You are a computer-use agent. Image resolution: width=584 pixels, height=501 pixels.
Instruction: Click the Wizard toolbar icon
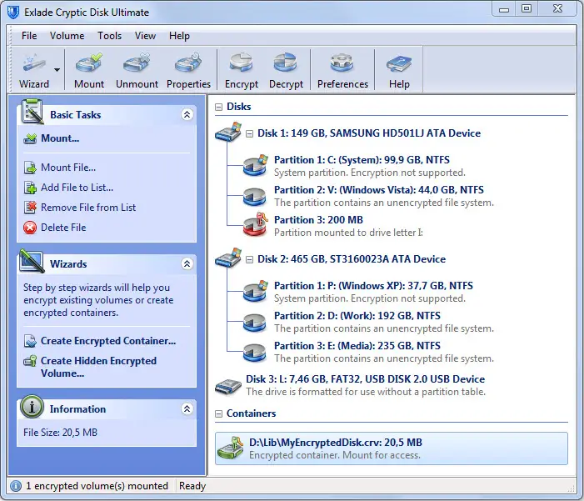click(34, 63)
